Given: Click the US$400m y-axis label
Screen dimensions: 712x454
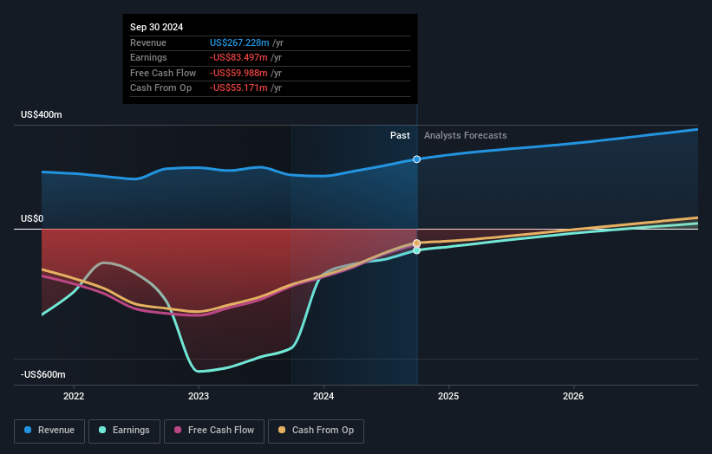Looking at the screenshot, I should click(42, 114).
